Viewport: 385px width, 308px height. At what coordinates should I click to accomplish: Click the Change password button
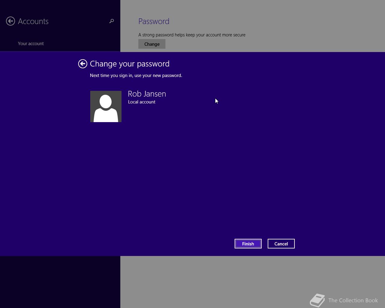[152, 44]
